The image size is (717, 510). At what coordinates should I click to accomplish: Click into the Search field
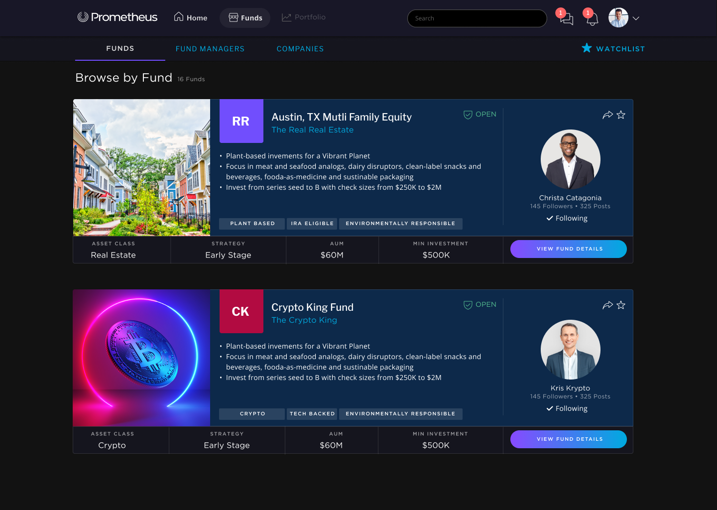(477, 18)
